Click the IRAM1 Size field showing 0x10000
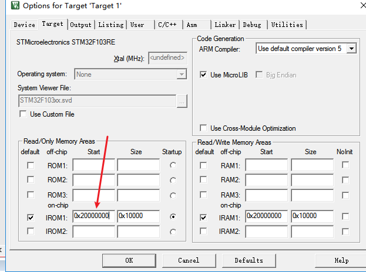The image size is (366, 272). (313, 216)
